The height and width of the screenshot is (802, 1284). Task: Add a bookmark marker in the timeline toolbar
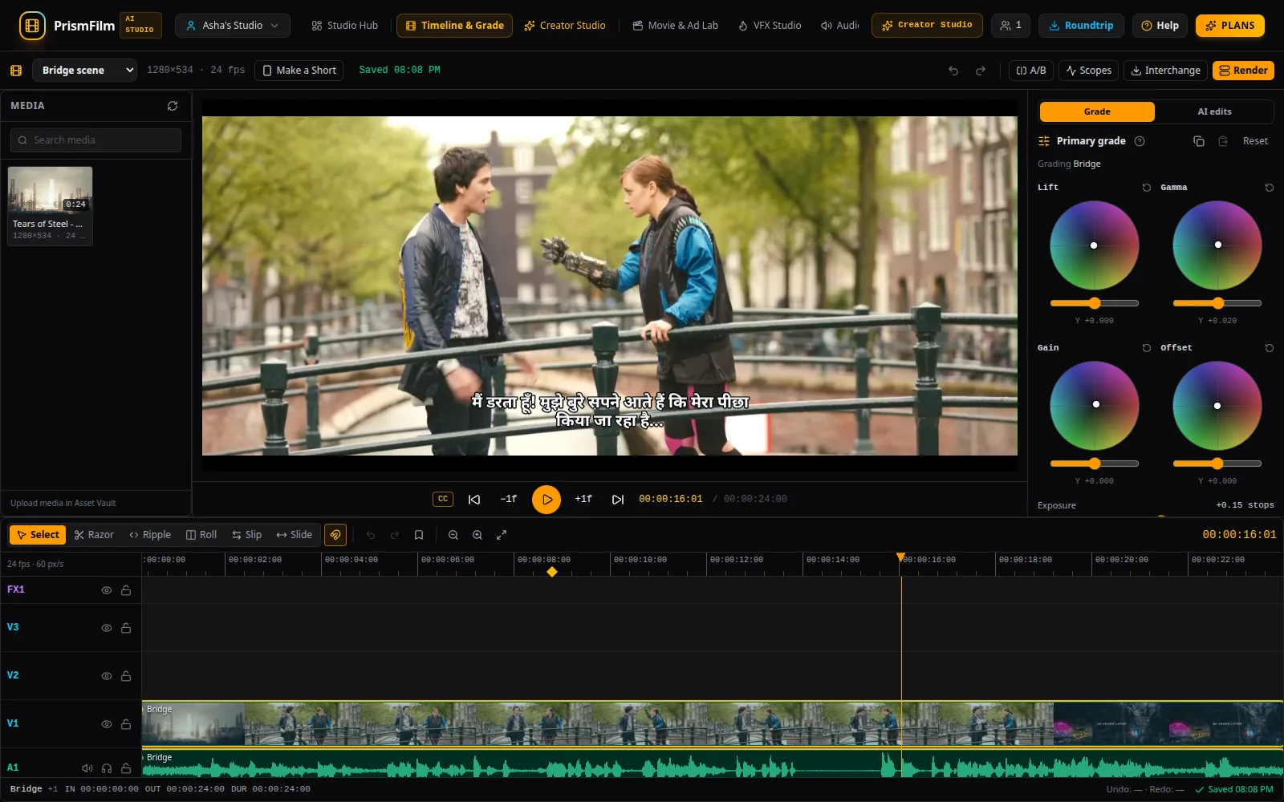[x=419, y=535]
